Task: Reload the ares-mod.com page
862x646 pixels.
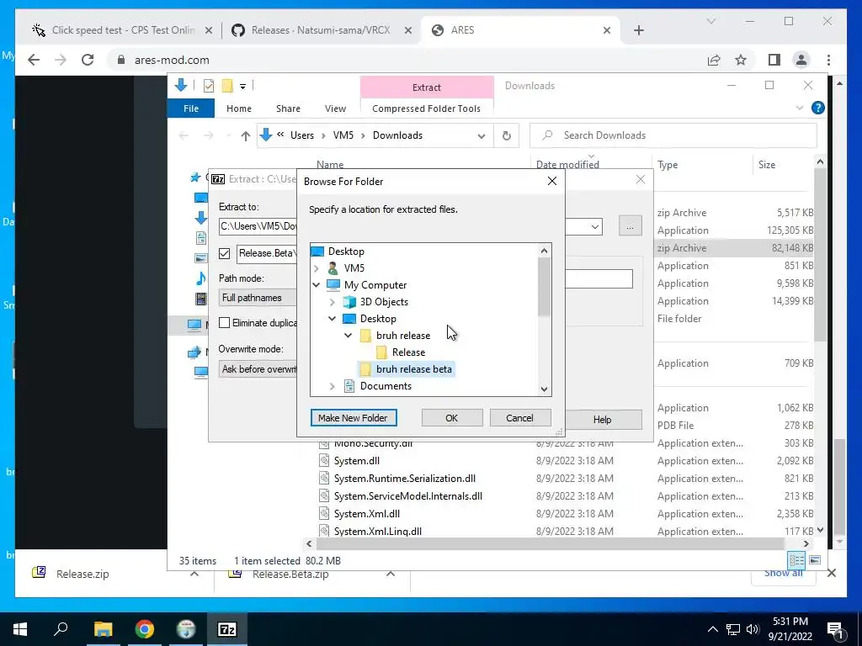Action: click(x=88, y=60)
